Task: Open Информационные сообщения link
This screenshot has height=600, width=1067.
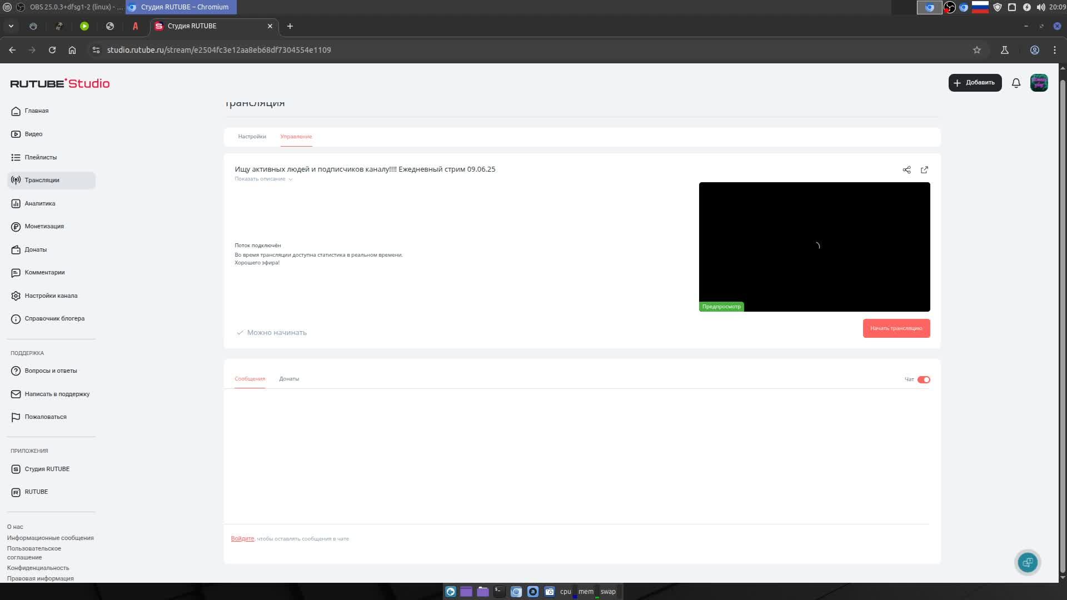Action: (x=50, y=538)
